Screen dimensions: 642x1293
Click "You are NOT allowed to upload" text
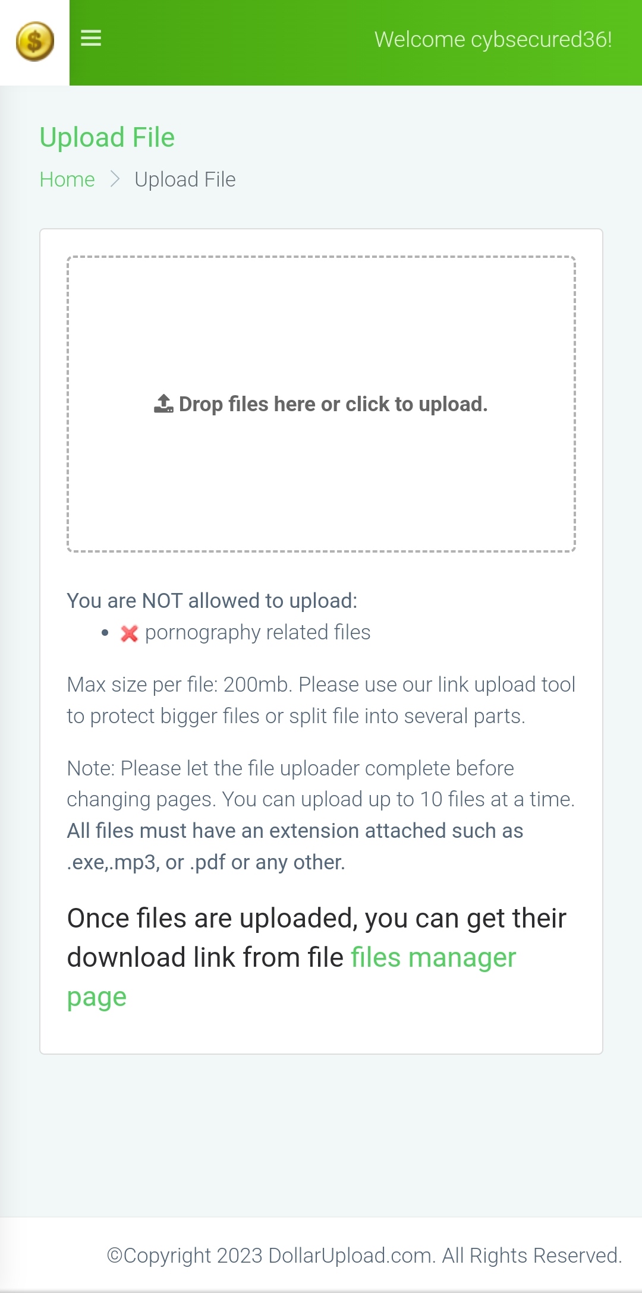(x=212, y=601)
